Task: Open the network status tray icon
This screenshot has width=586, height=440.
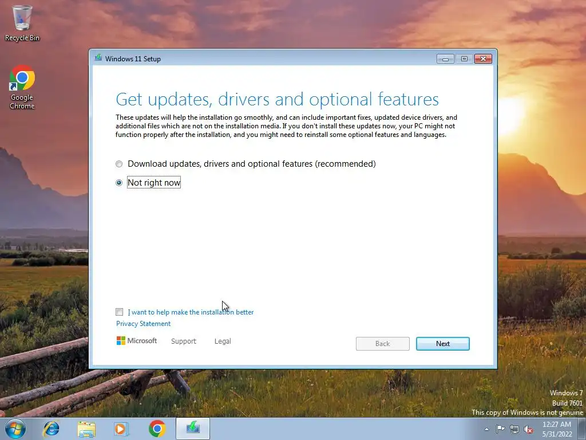Action: [x=514, y=429]
